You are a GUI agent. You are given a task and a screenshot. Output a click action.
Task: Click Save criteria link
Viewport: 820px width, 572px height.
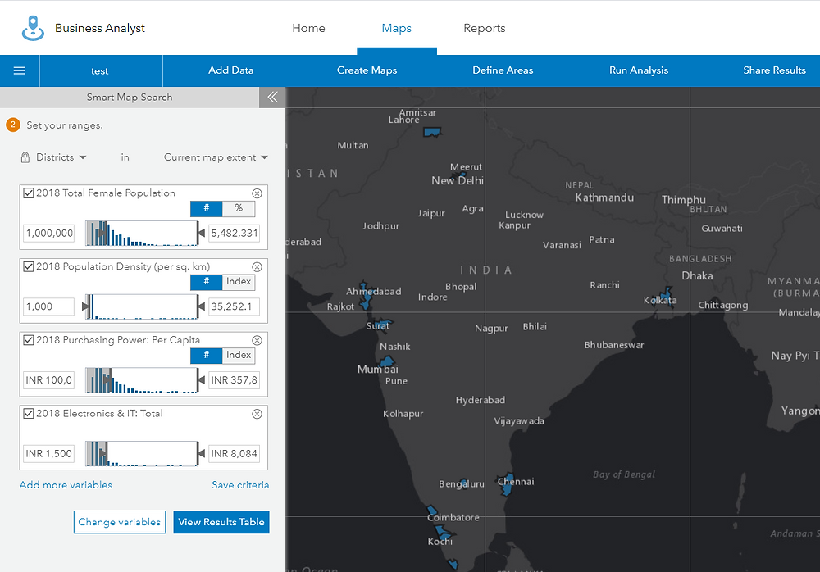[240, 485]
